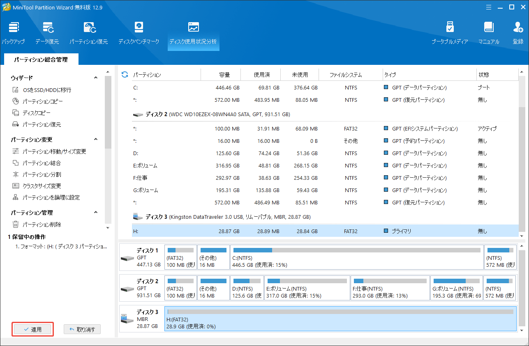Select the C: partition row
This screenshot has height=346, width=529.
(325, 87)
